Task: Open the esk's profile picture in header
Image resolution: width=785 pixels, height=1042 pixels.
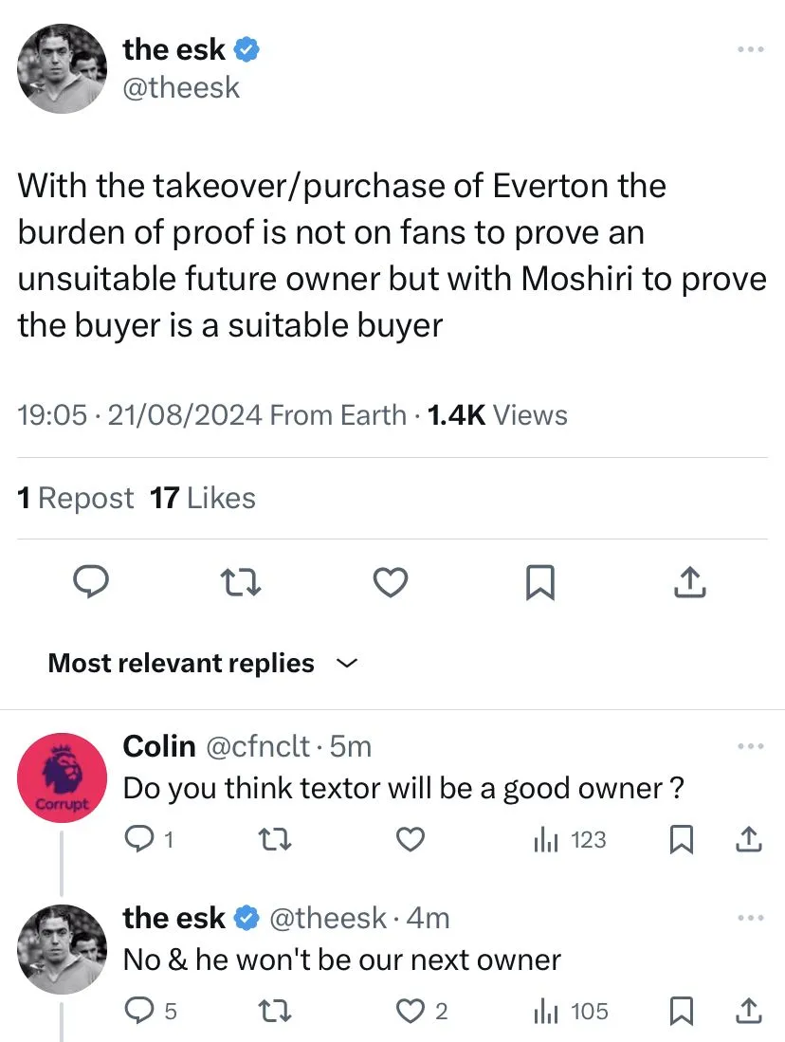Action: (63, 68)
